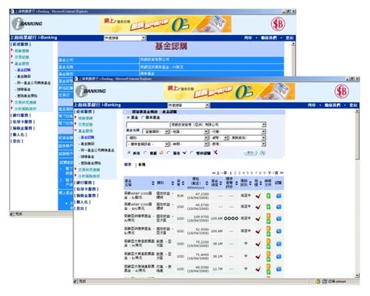Select the 推薦 filter radio button
The height and width of the screenshot is (296, 370).
pos(145,153)
